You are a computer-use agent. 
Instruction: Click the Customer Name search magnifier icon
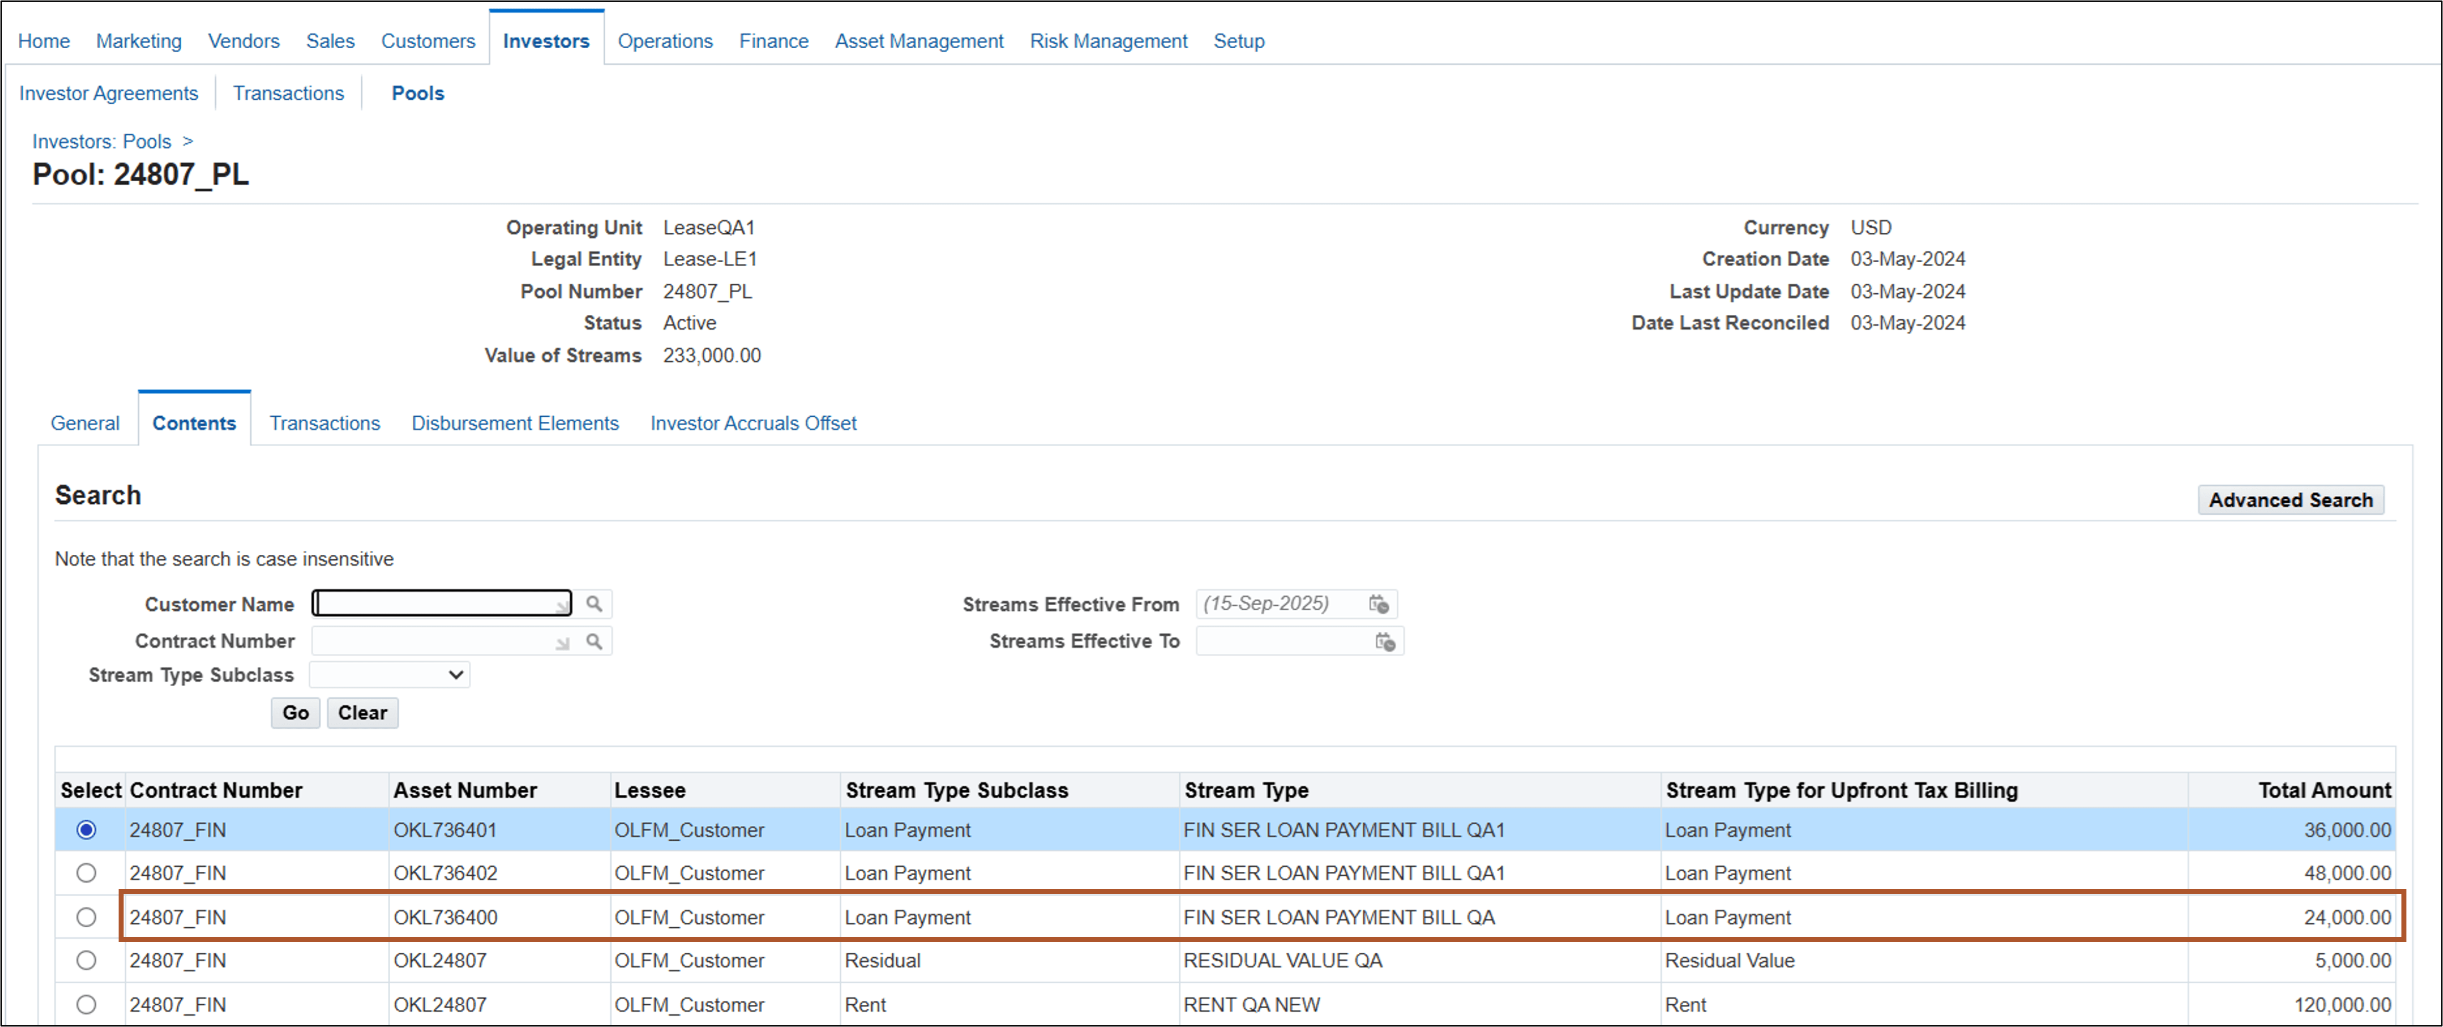[594, 604]
